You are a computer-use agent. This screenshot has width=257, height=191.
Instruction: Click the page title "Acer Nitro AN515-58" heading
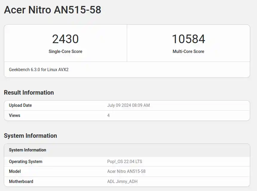click(53, 10)
